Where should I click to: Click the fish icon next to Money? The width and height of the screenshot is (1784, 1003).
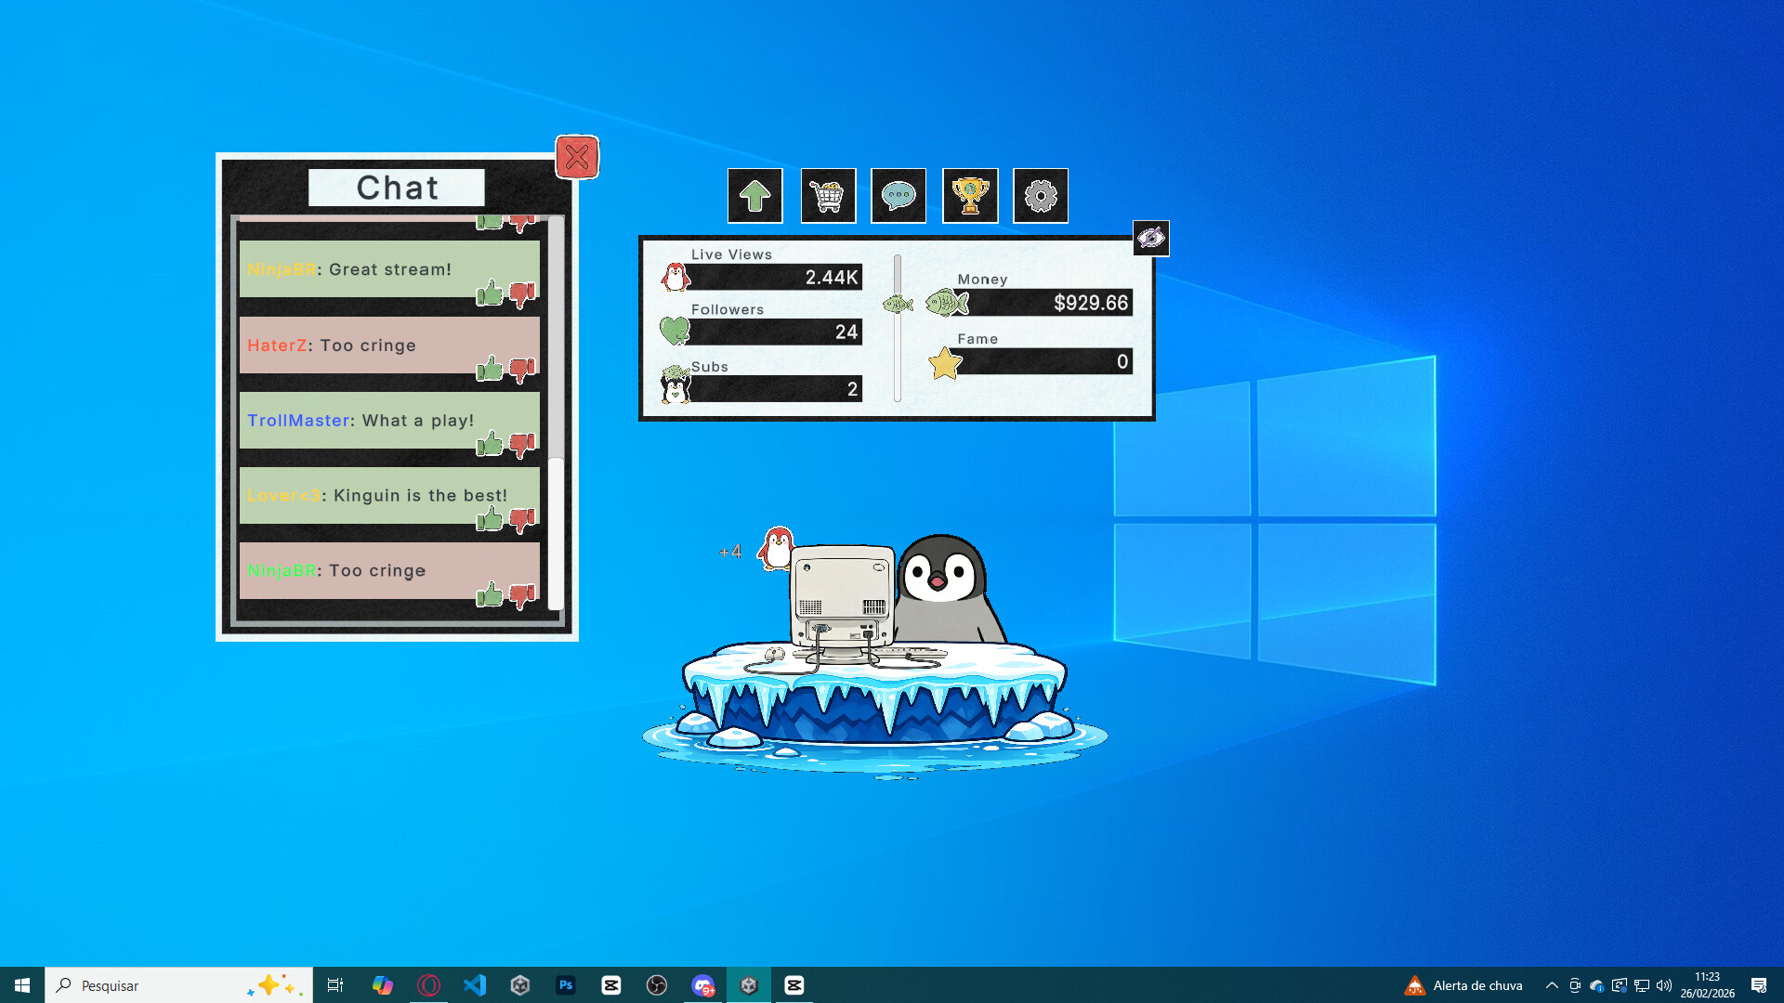tap(946, 301)
